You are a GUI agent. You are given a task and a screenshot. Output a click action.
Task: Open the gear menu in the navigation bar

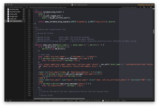point(27,7)
